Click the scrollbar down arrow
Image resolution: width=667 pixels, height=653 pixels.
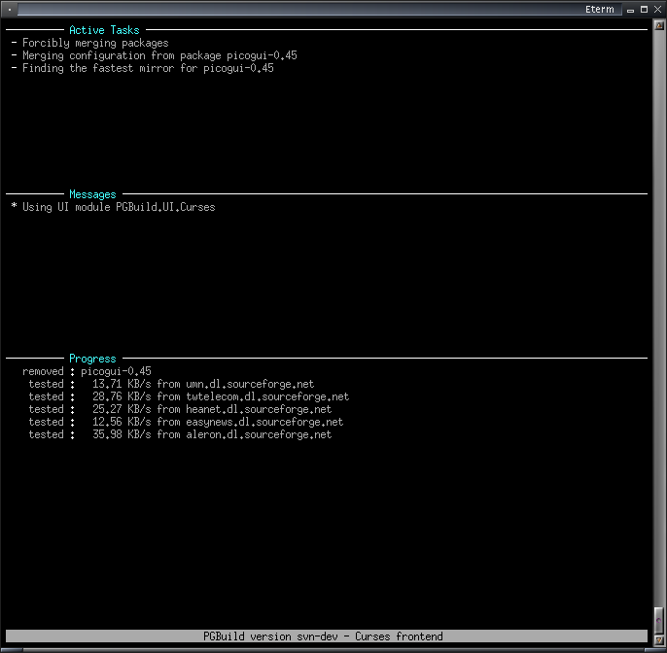(659, 639)
